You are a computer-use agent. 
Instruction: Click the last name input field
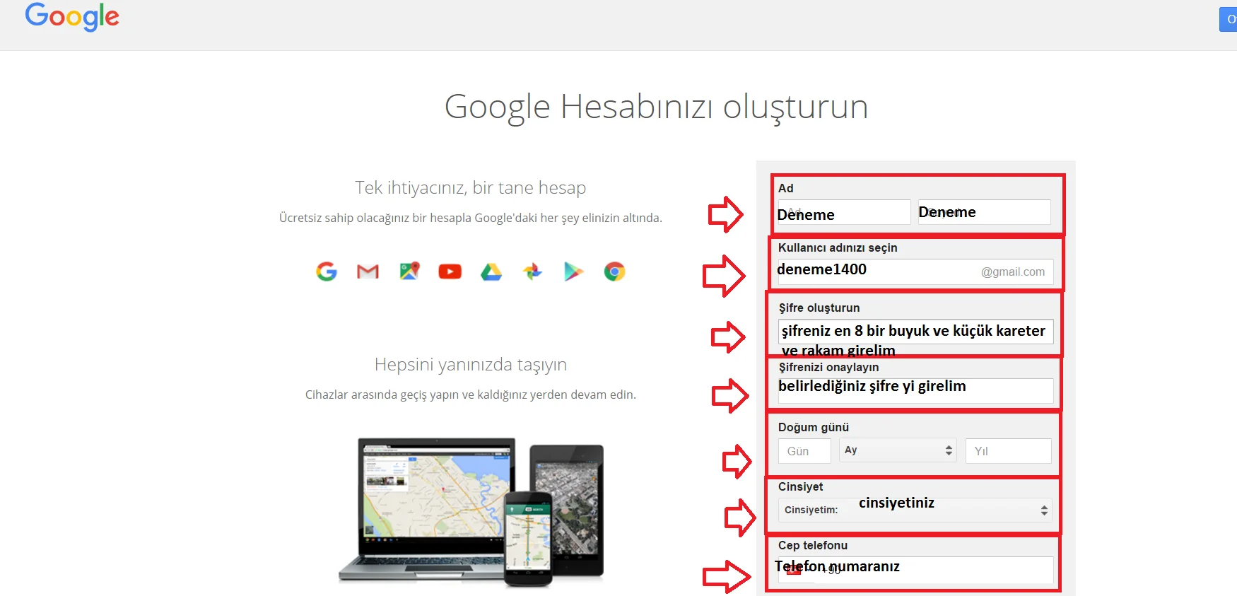(x=984, y=212)
